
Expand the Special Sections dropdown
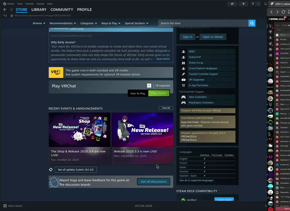click(137, 23)
